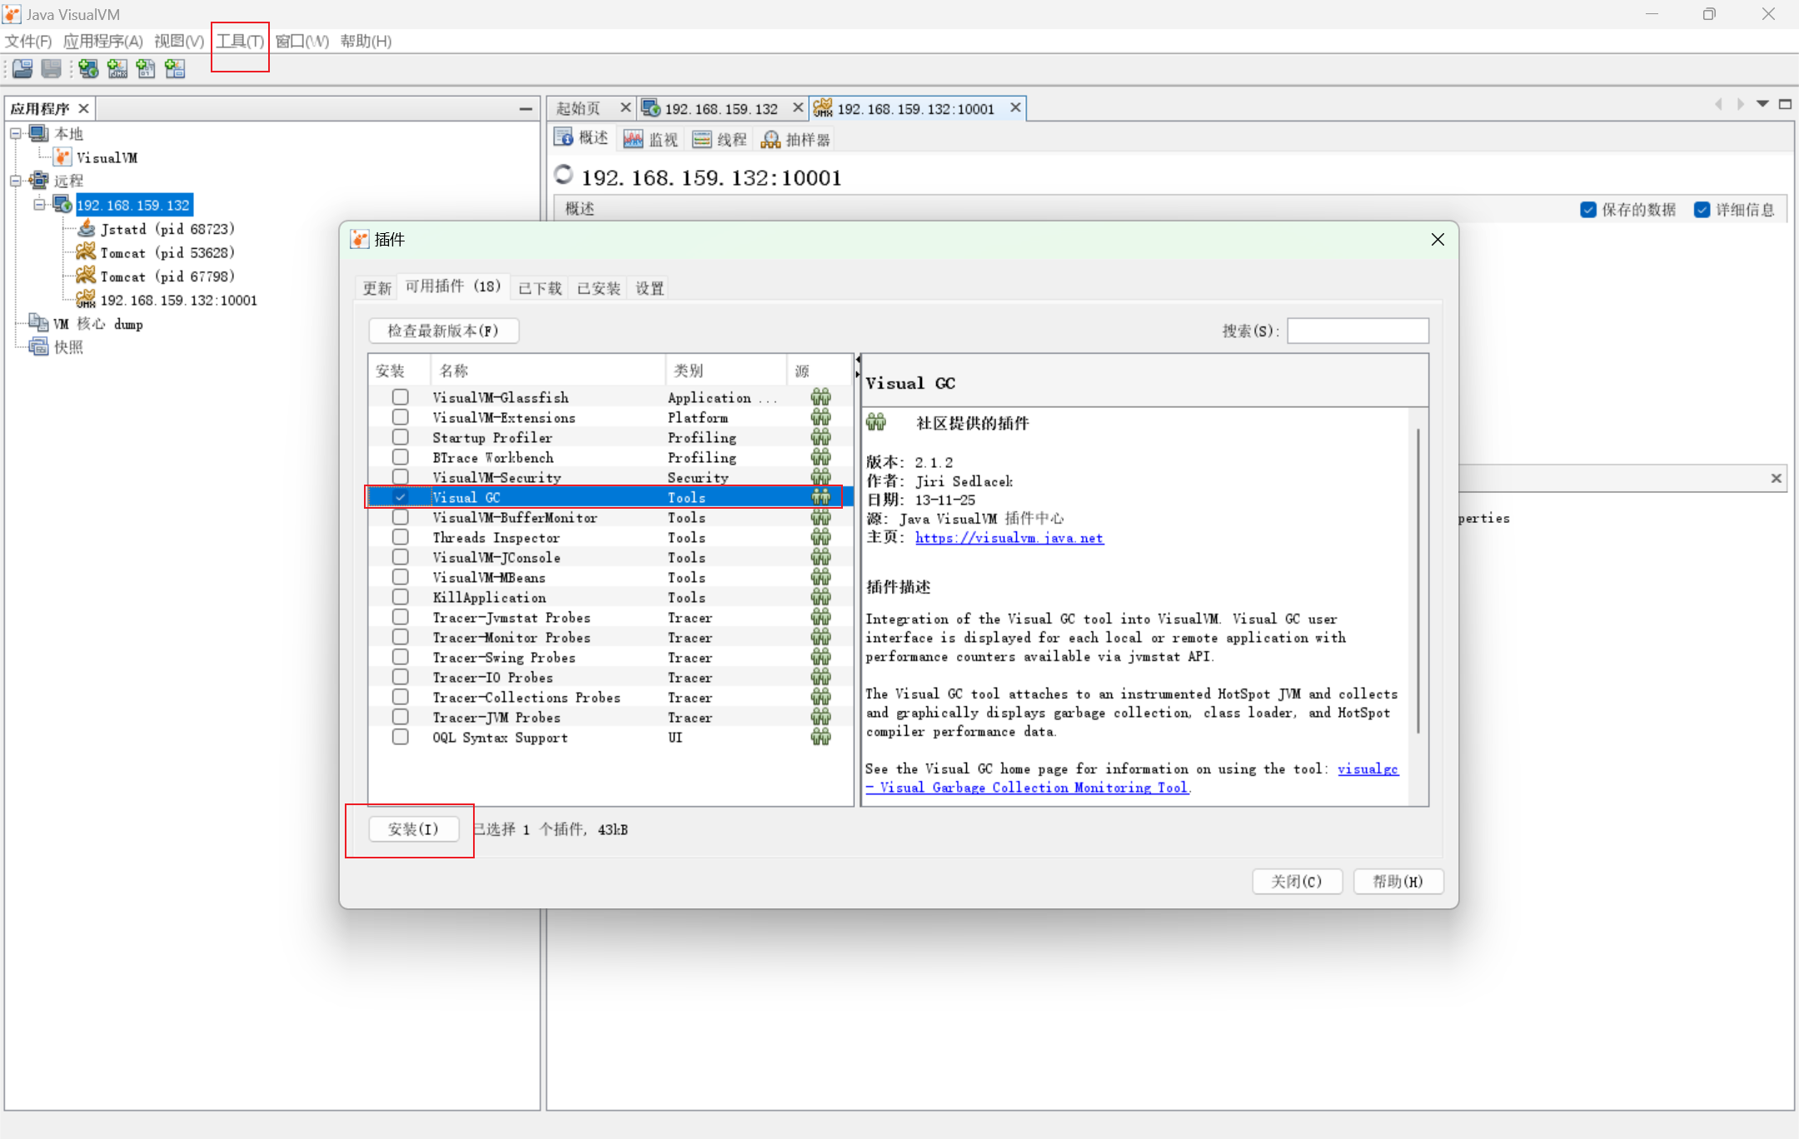Click the Add VM Coredump toolbar icon
Screen dimensions: 1799x1139
click(146, 69)
